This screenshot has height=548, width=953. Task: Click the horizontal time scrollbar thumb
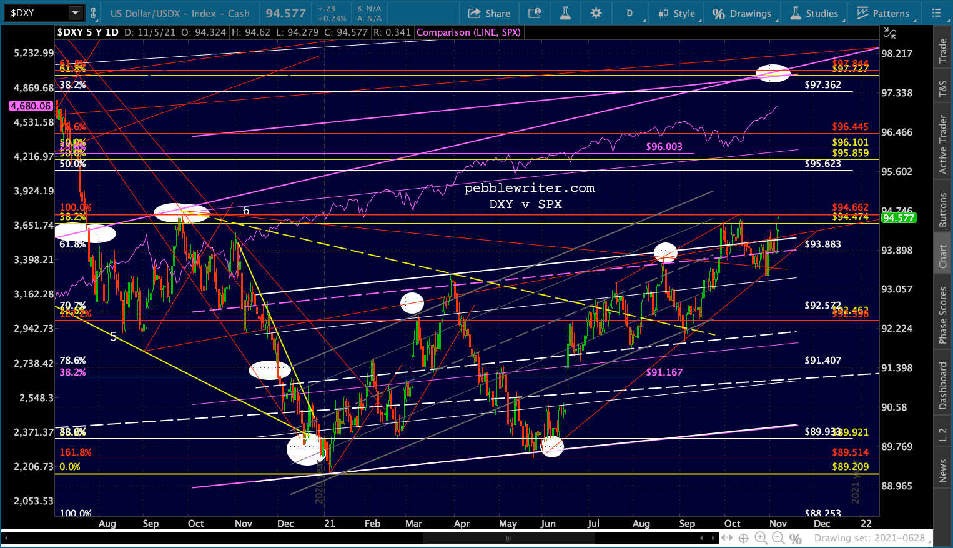[508, 538]
